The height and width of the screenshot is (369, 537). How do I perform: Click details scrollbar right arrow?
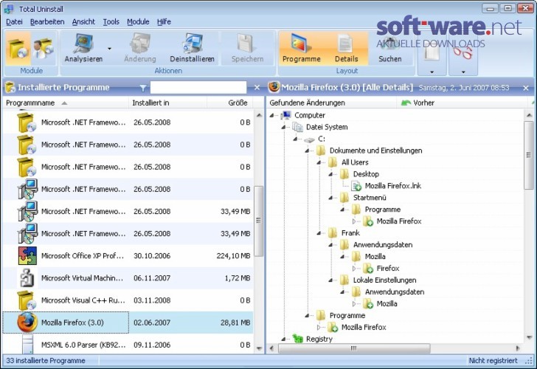coord(518,348)
